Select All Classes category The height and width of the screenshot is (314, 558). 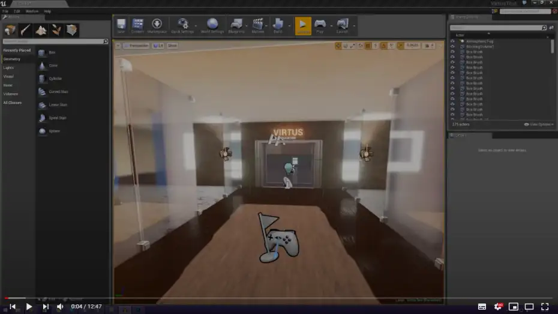(x=13, y=103)
